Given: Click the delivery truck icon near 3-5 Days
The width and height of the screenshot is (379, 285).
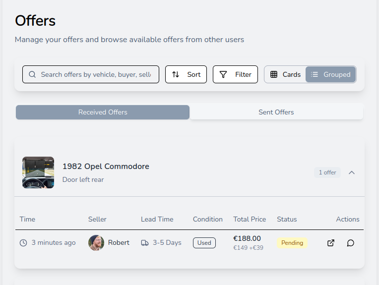Looking at the screenshot, I should coord(145,243).
